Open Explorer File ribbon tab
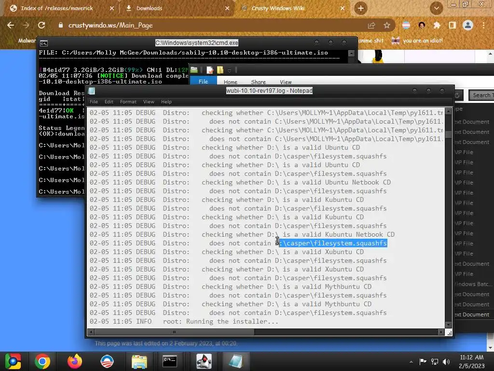 [203, 81]
